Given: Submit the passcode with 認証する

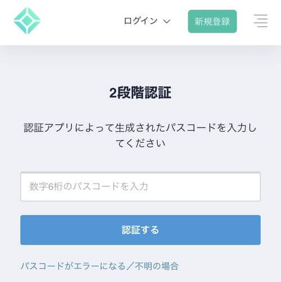Looking at the screenshot, I should click(140, 230).
